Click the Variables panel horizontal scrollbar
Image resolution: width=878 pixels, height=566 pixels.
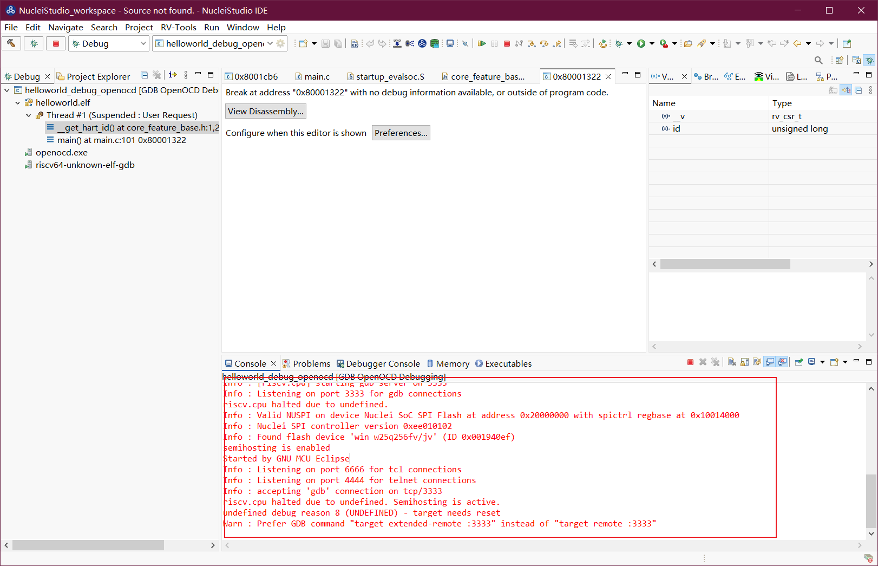pyautogui.click(x=725, y=264)
